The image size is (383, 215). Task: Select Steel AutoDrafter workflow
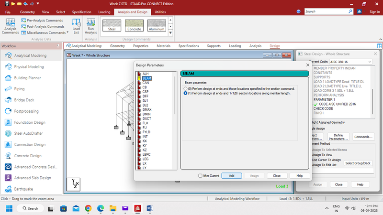[9, 133]
